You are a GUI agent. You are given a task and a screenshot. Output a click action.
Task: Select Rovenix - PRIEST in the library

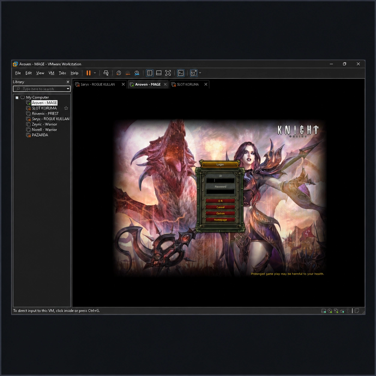click(x=45, y=114)
